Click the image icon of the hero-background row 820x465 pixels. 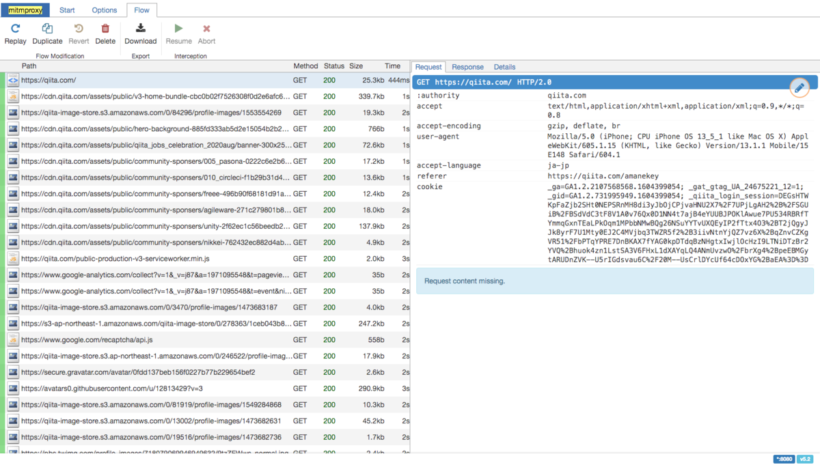click(13, 129)
